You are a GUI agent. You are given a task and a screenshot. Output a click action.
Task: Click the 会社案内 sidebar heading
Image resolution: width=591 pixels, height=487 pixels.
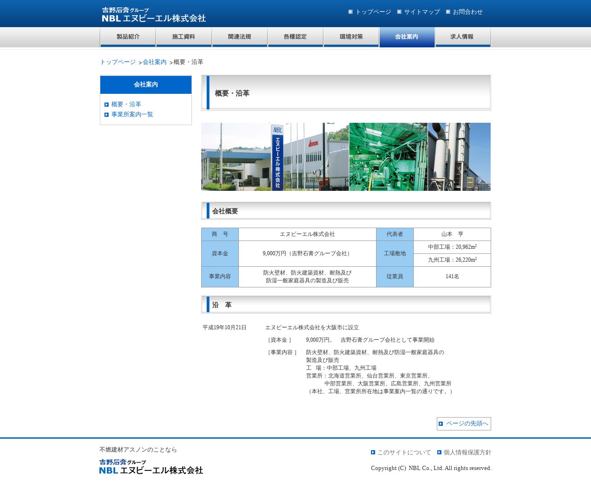click(146, 85)
